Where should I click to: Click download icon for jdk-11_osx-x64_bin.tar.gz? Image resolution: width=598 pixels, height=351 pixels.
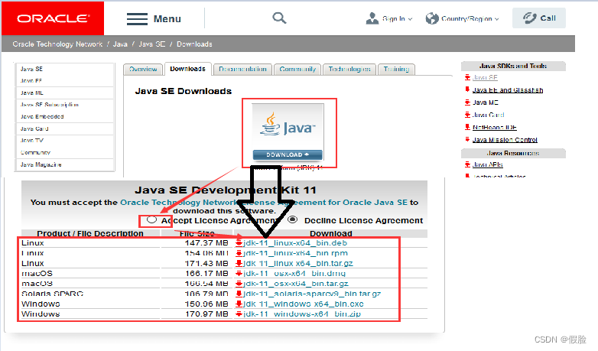[x=239, y=284]
